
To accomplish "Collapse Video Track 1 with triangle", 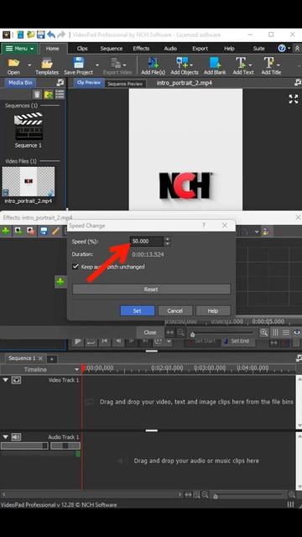I will point(6,380).
